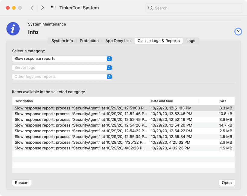Close the window with the red button
Image resolution: width=247 pixels, height=196 pixels.
click(8, 8)
